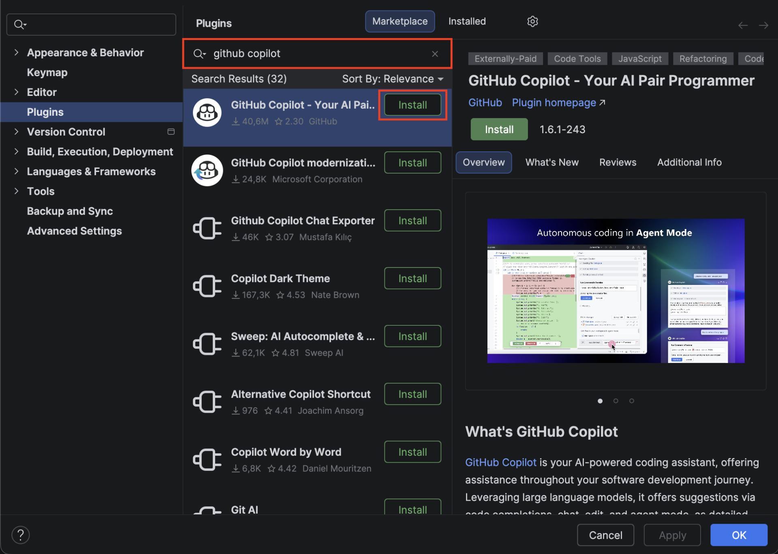Click the Copilot Dark Theme plugin icon
This screenshot has width=778, height=554.
tap(207, 286)
